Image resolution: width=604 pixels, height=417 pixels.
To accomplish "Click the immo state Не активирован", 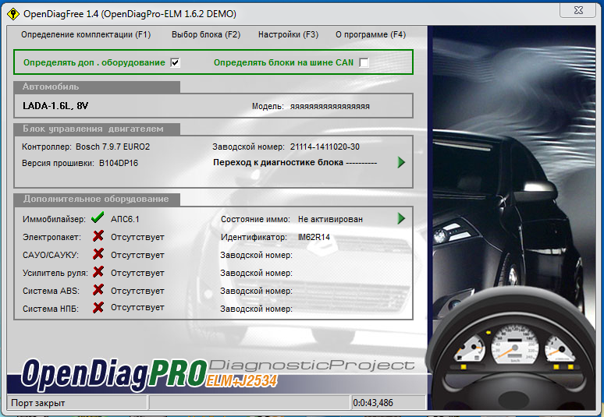I will [x=331, y=219].
